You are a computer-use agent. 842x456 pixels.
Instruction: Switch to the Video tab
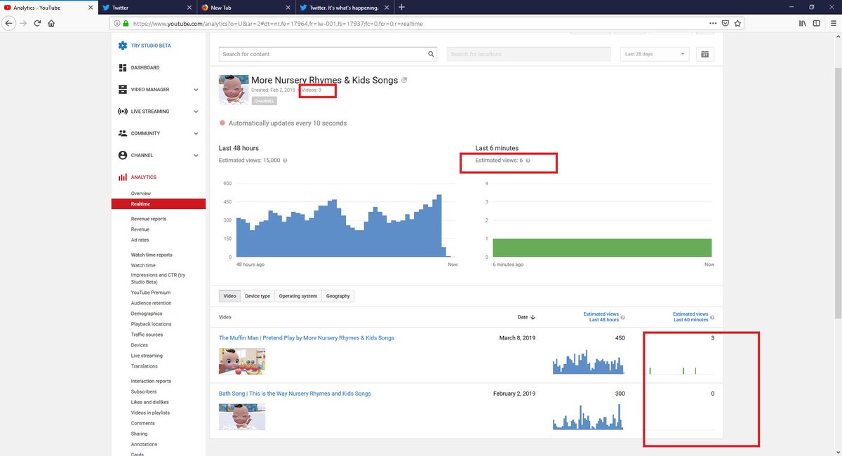229,296
